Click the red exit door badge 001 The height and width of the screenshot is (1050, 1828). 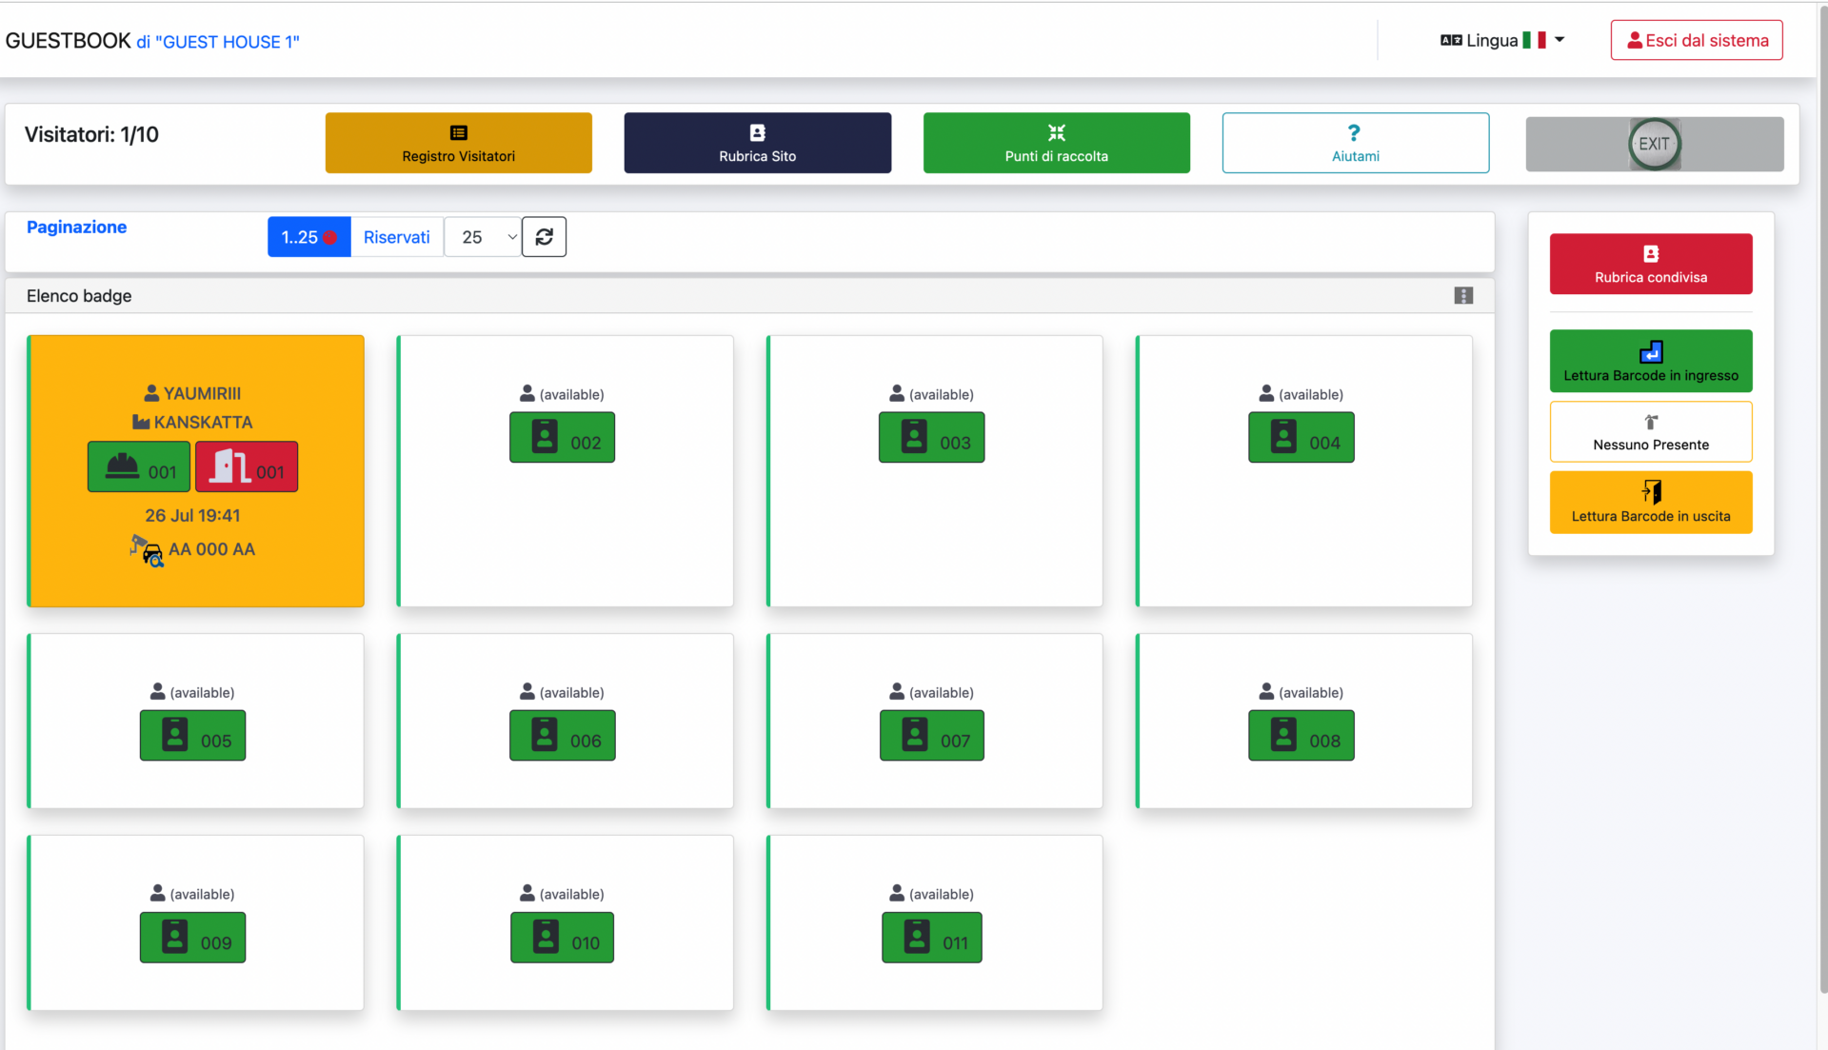pyautogui.click(x=247, y=466)
